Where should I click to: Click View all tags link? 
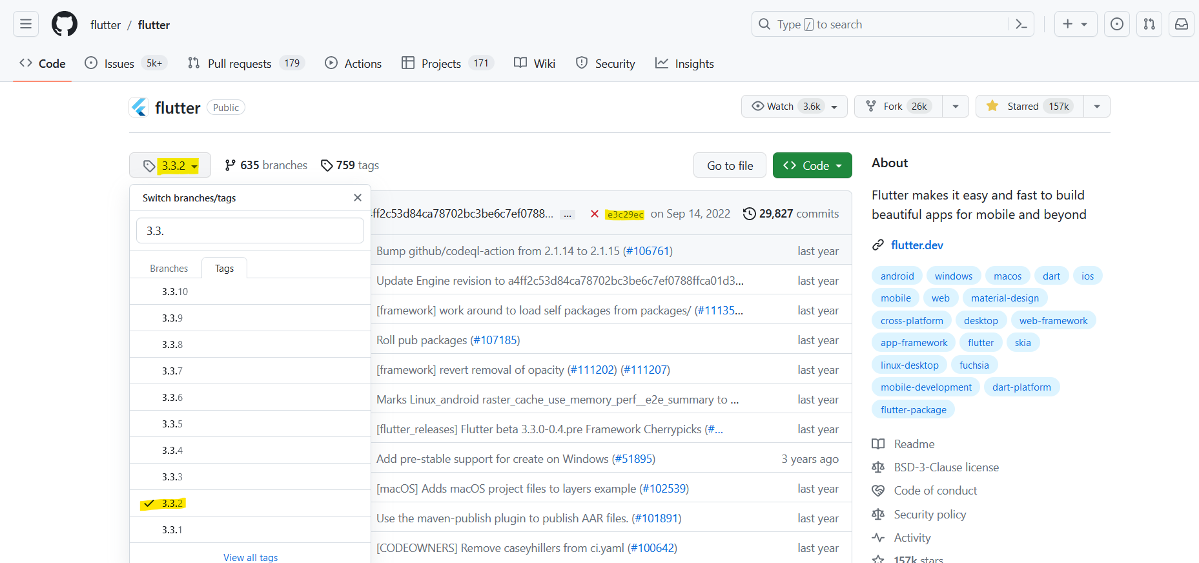(x=251, y=557)
